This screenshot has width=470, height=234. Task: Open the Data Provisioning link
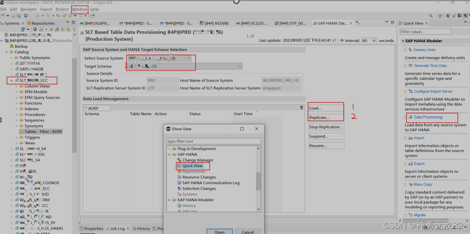pyautogui.click(x=428, y=117)
